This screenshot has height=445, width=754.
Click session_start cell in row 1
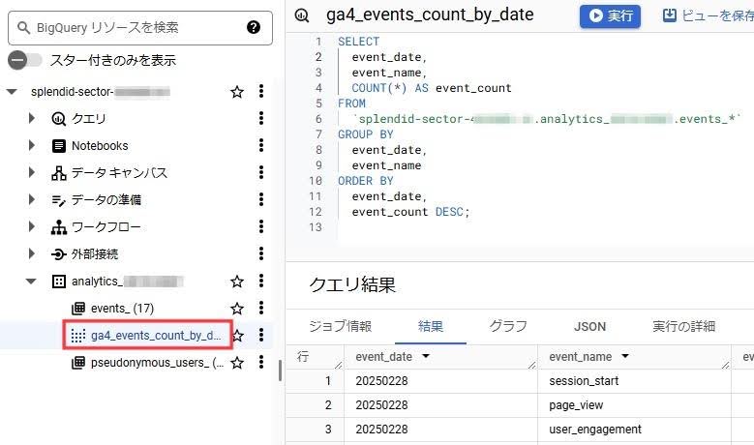pyautogui.click(x=584, y=381)
